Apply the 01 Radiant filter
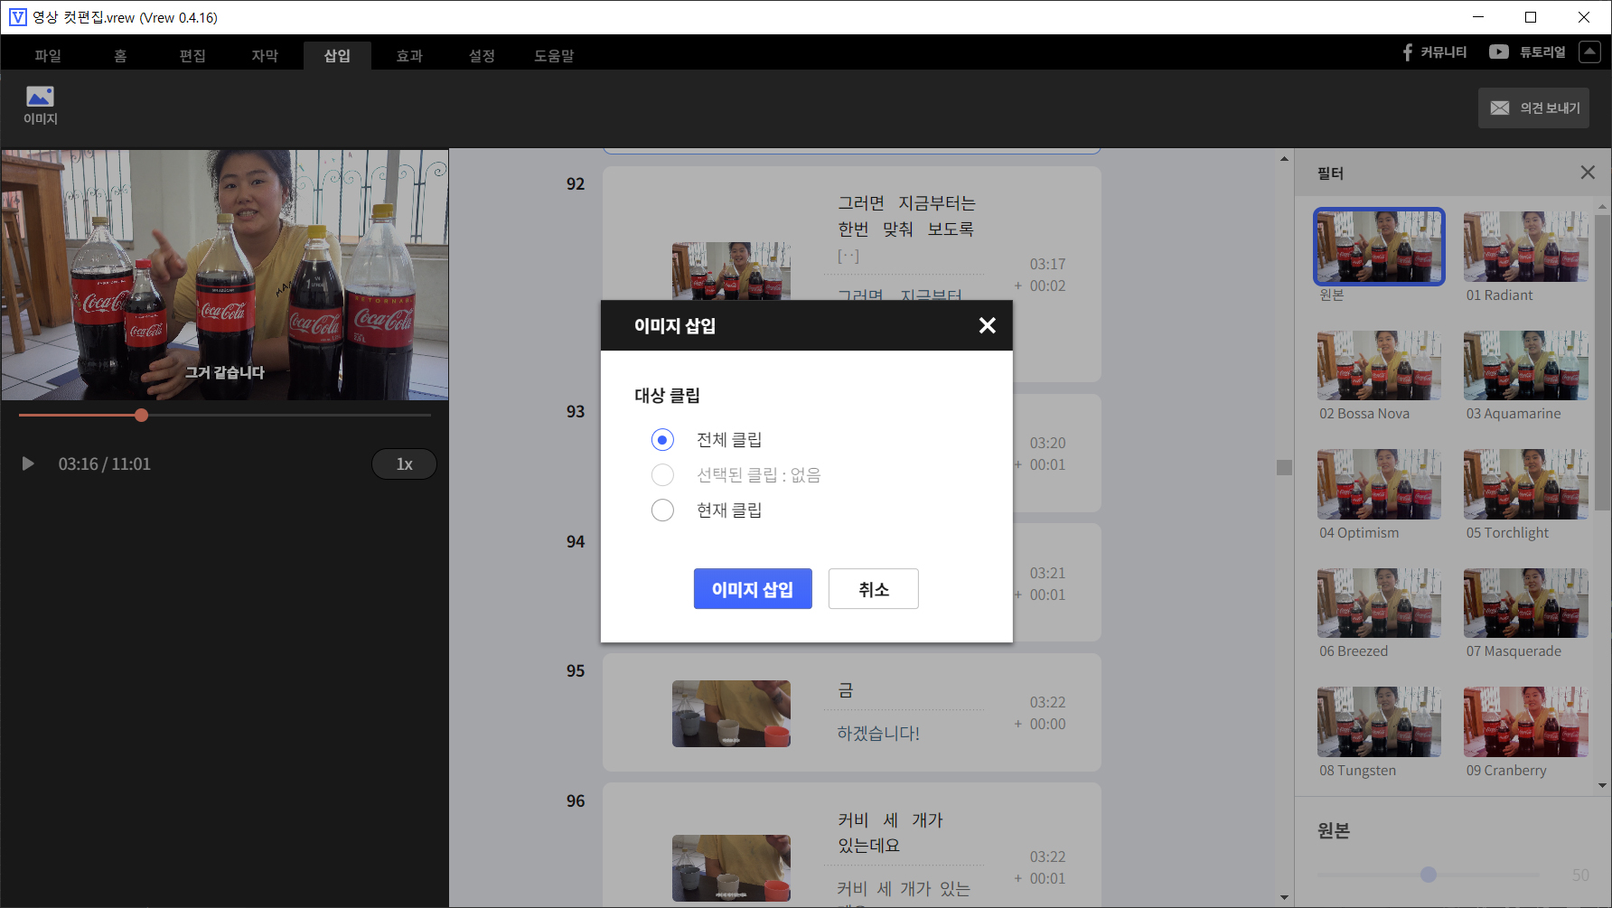 [x=1526, y=247]
